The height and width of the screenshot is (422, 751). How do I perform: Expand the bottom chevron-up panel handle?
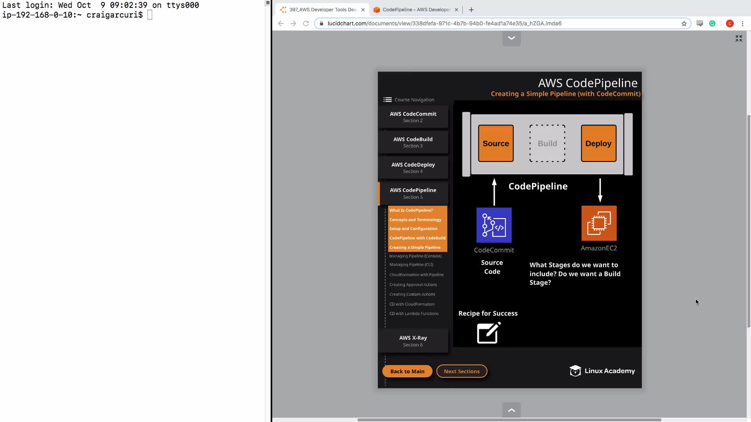click(x=511, y=410)
